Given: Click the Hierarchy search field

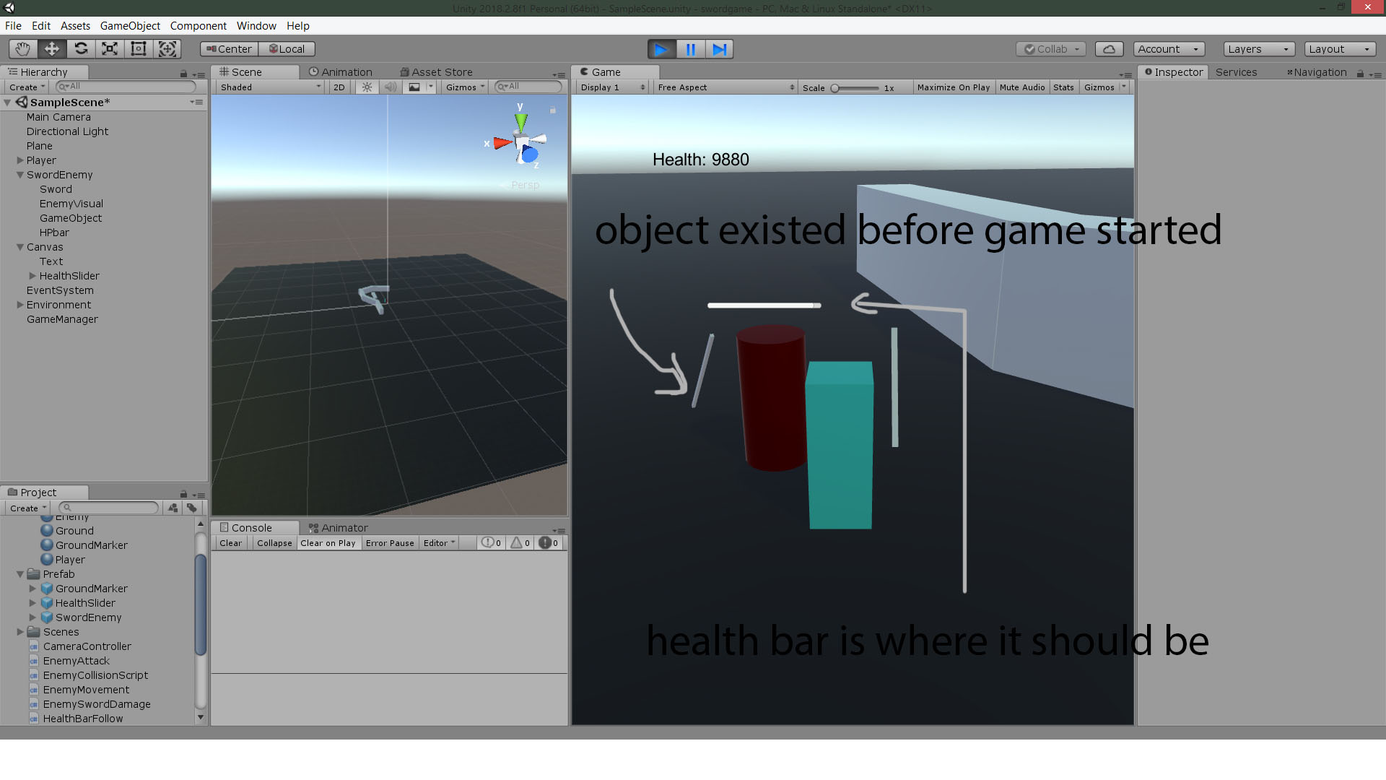Looking at the screenshot, I should point(126,87).
